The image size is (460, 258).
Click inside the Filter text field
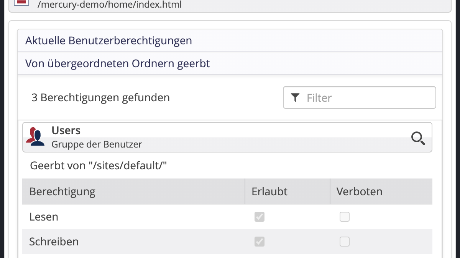[x=360, y=97]
